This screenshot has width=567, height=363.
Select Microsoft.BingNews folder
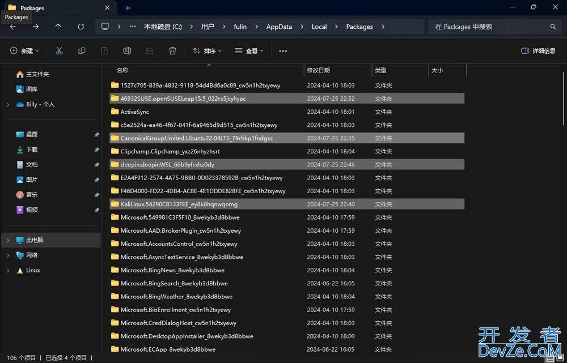click(287, 270)
